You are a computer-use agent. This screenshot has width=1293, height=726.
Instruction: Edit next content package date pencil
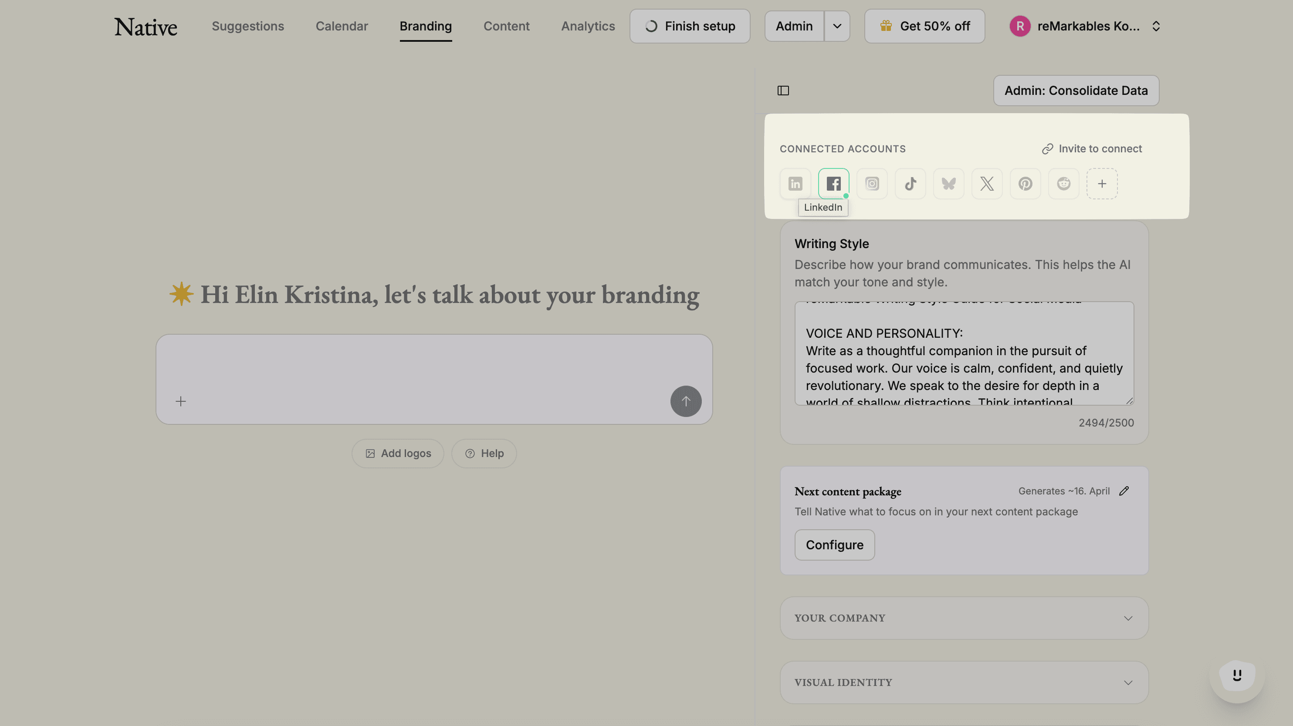tap(1124, 491)
